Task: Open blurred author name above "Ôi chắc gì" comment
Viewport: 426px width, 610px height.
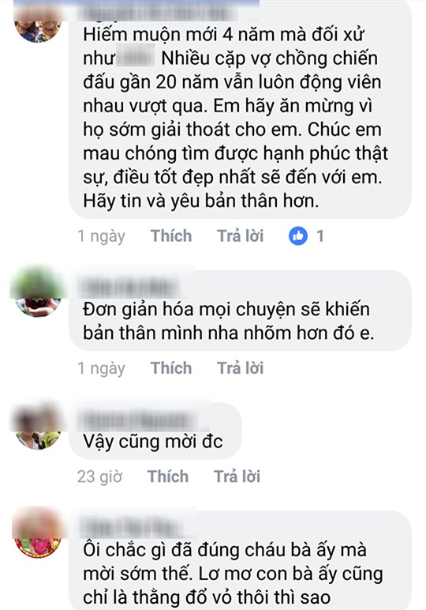Action: (x=131, y=529)
